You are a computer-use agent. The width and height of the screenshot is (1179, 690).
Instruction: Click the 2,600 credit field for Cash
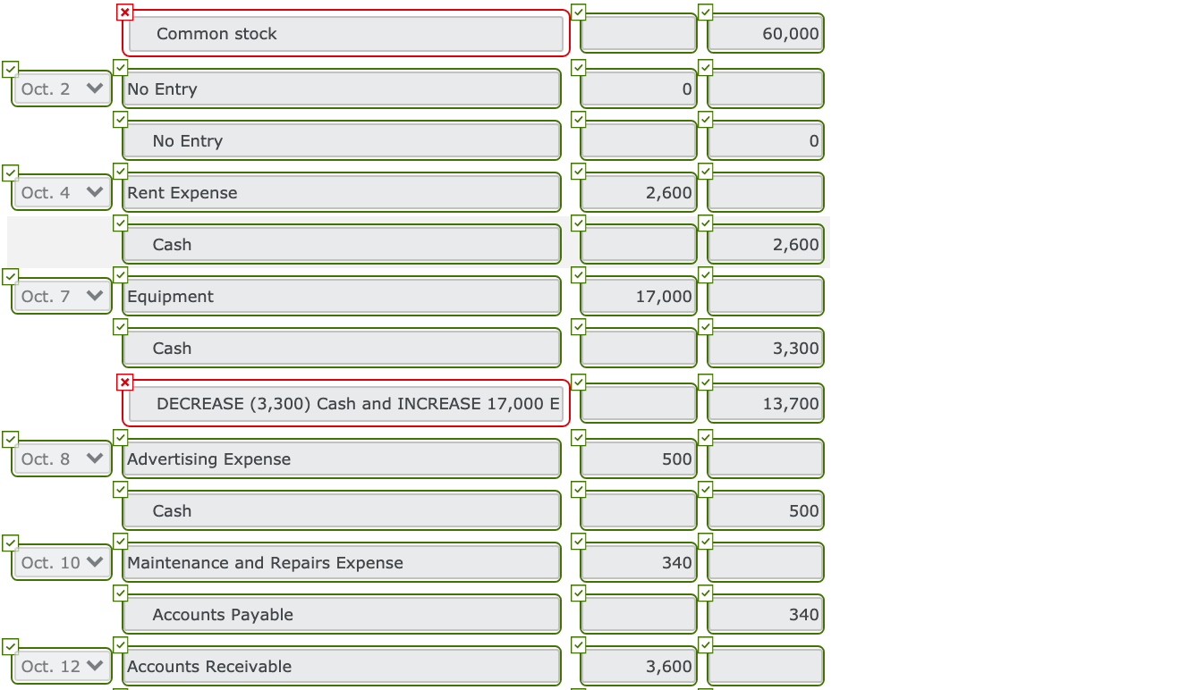pos(766,244)
